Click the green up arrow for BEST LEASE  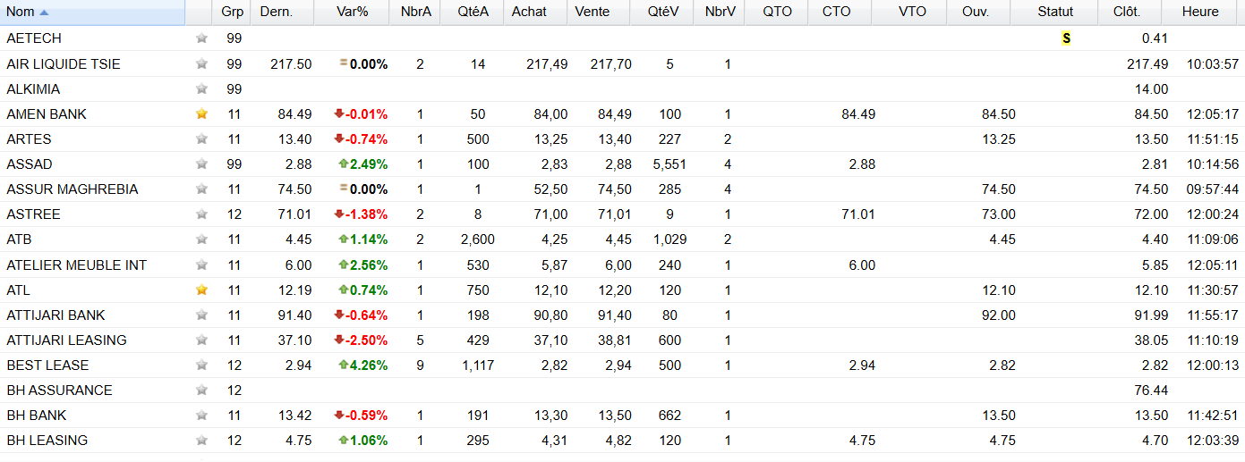[343, 365]
